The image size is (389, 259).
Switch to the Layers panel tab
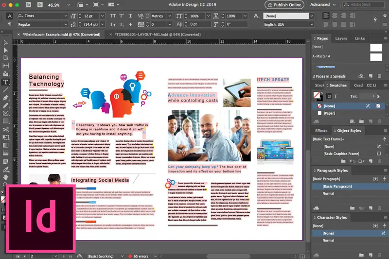pos(341,38)
